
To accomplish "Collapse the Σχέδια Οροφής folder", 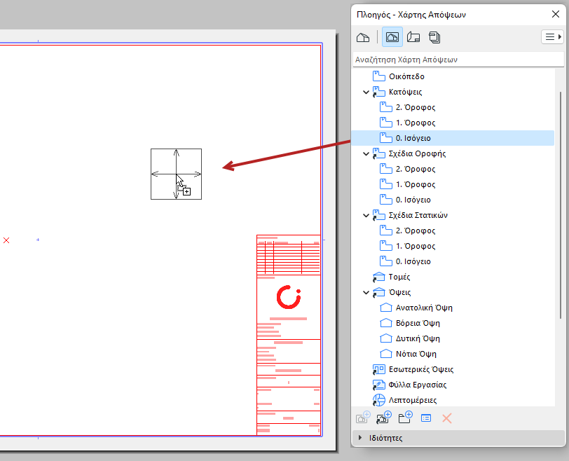I will pos(366,154).
